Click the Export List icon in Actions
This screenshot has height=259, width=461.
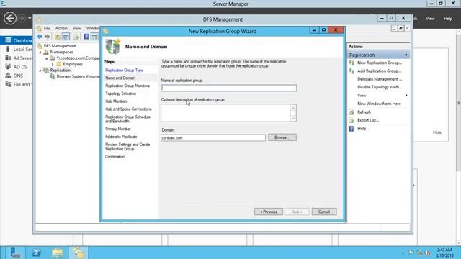pyautogui.click(x=352, y=120)
